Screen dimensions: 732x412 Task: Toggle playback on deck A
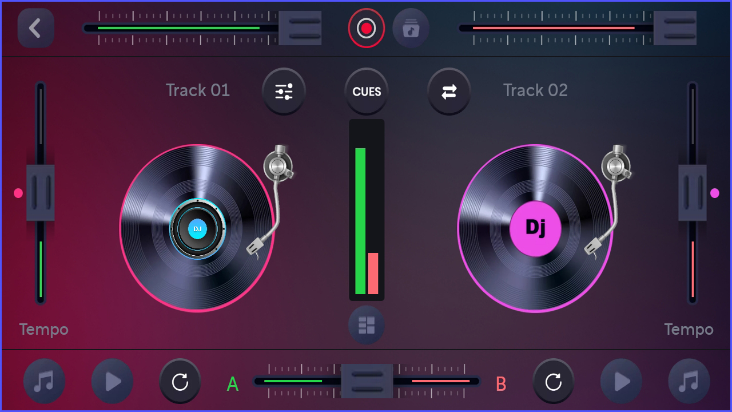click(112, 381)
